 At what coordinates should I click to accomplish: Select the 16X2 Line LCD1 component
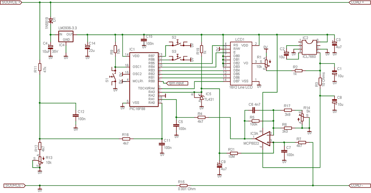click(241, 63)
